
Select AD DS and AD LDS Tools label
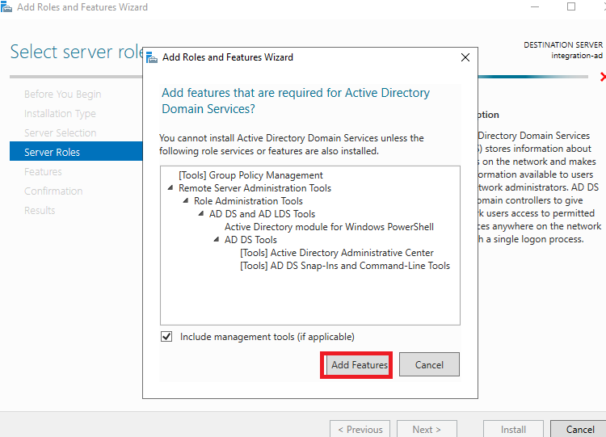pos(262,214)
